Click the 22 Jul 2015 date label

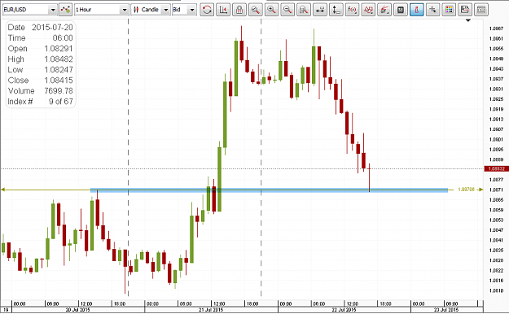point(344,310)
